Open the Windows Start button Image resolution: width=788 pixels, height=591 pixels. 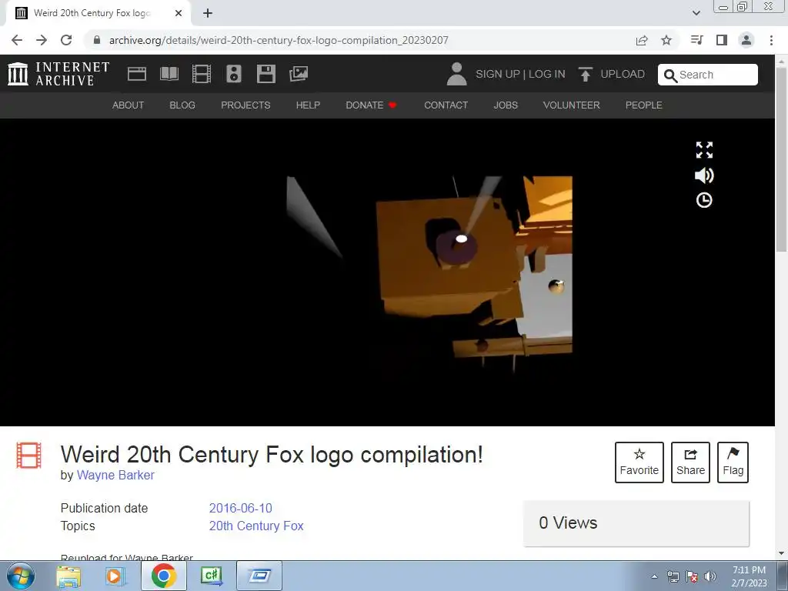click(x=21, y=576)
